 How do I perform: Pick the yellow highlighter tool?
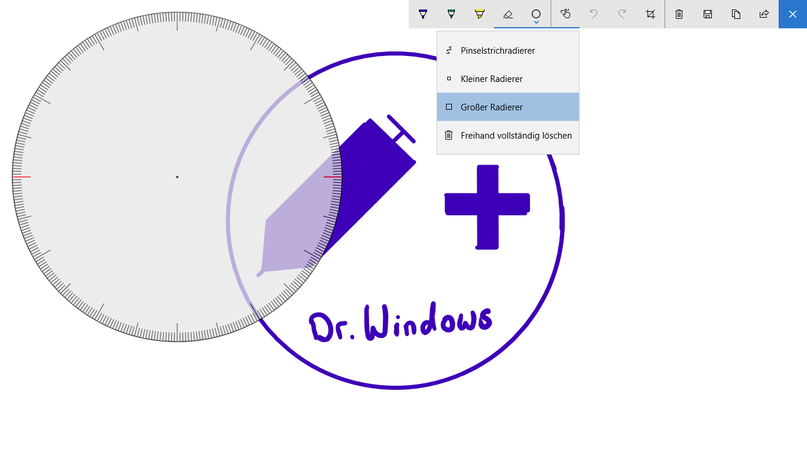[x=480, y=14]
